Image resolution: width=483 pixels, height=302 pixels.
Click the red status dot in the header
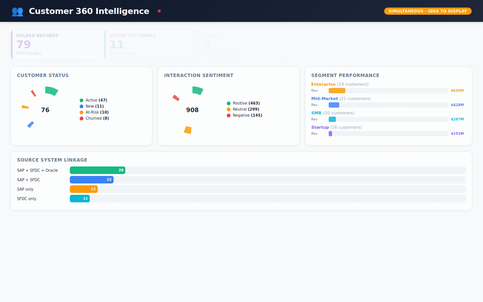click(159, 11)
